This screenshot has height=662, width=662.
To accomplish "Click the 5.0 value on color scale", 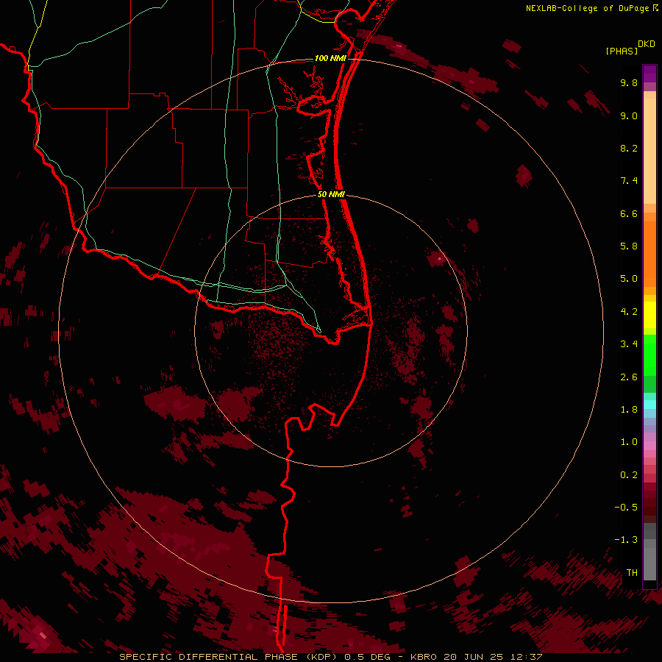I will (629, 279).
